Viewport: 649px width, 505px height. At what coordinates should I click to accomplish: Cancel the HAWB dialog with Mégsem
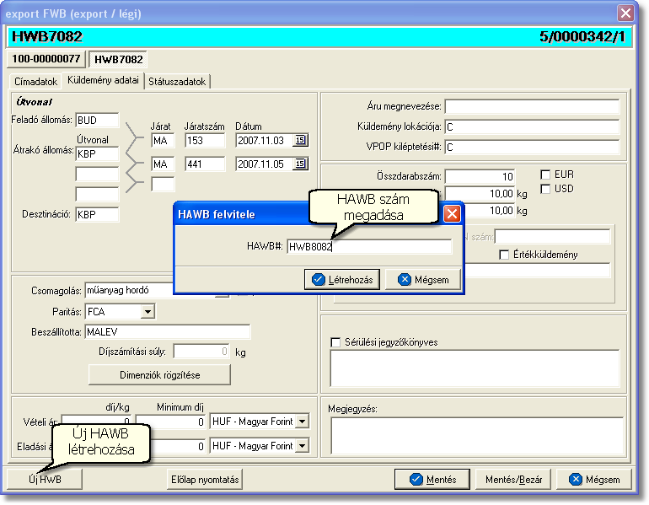pos(422,280)
